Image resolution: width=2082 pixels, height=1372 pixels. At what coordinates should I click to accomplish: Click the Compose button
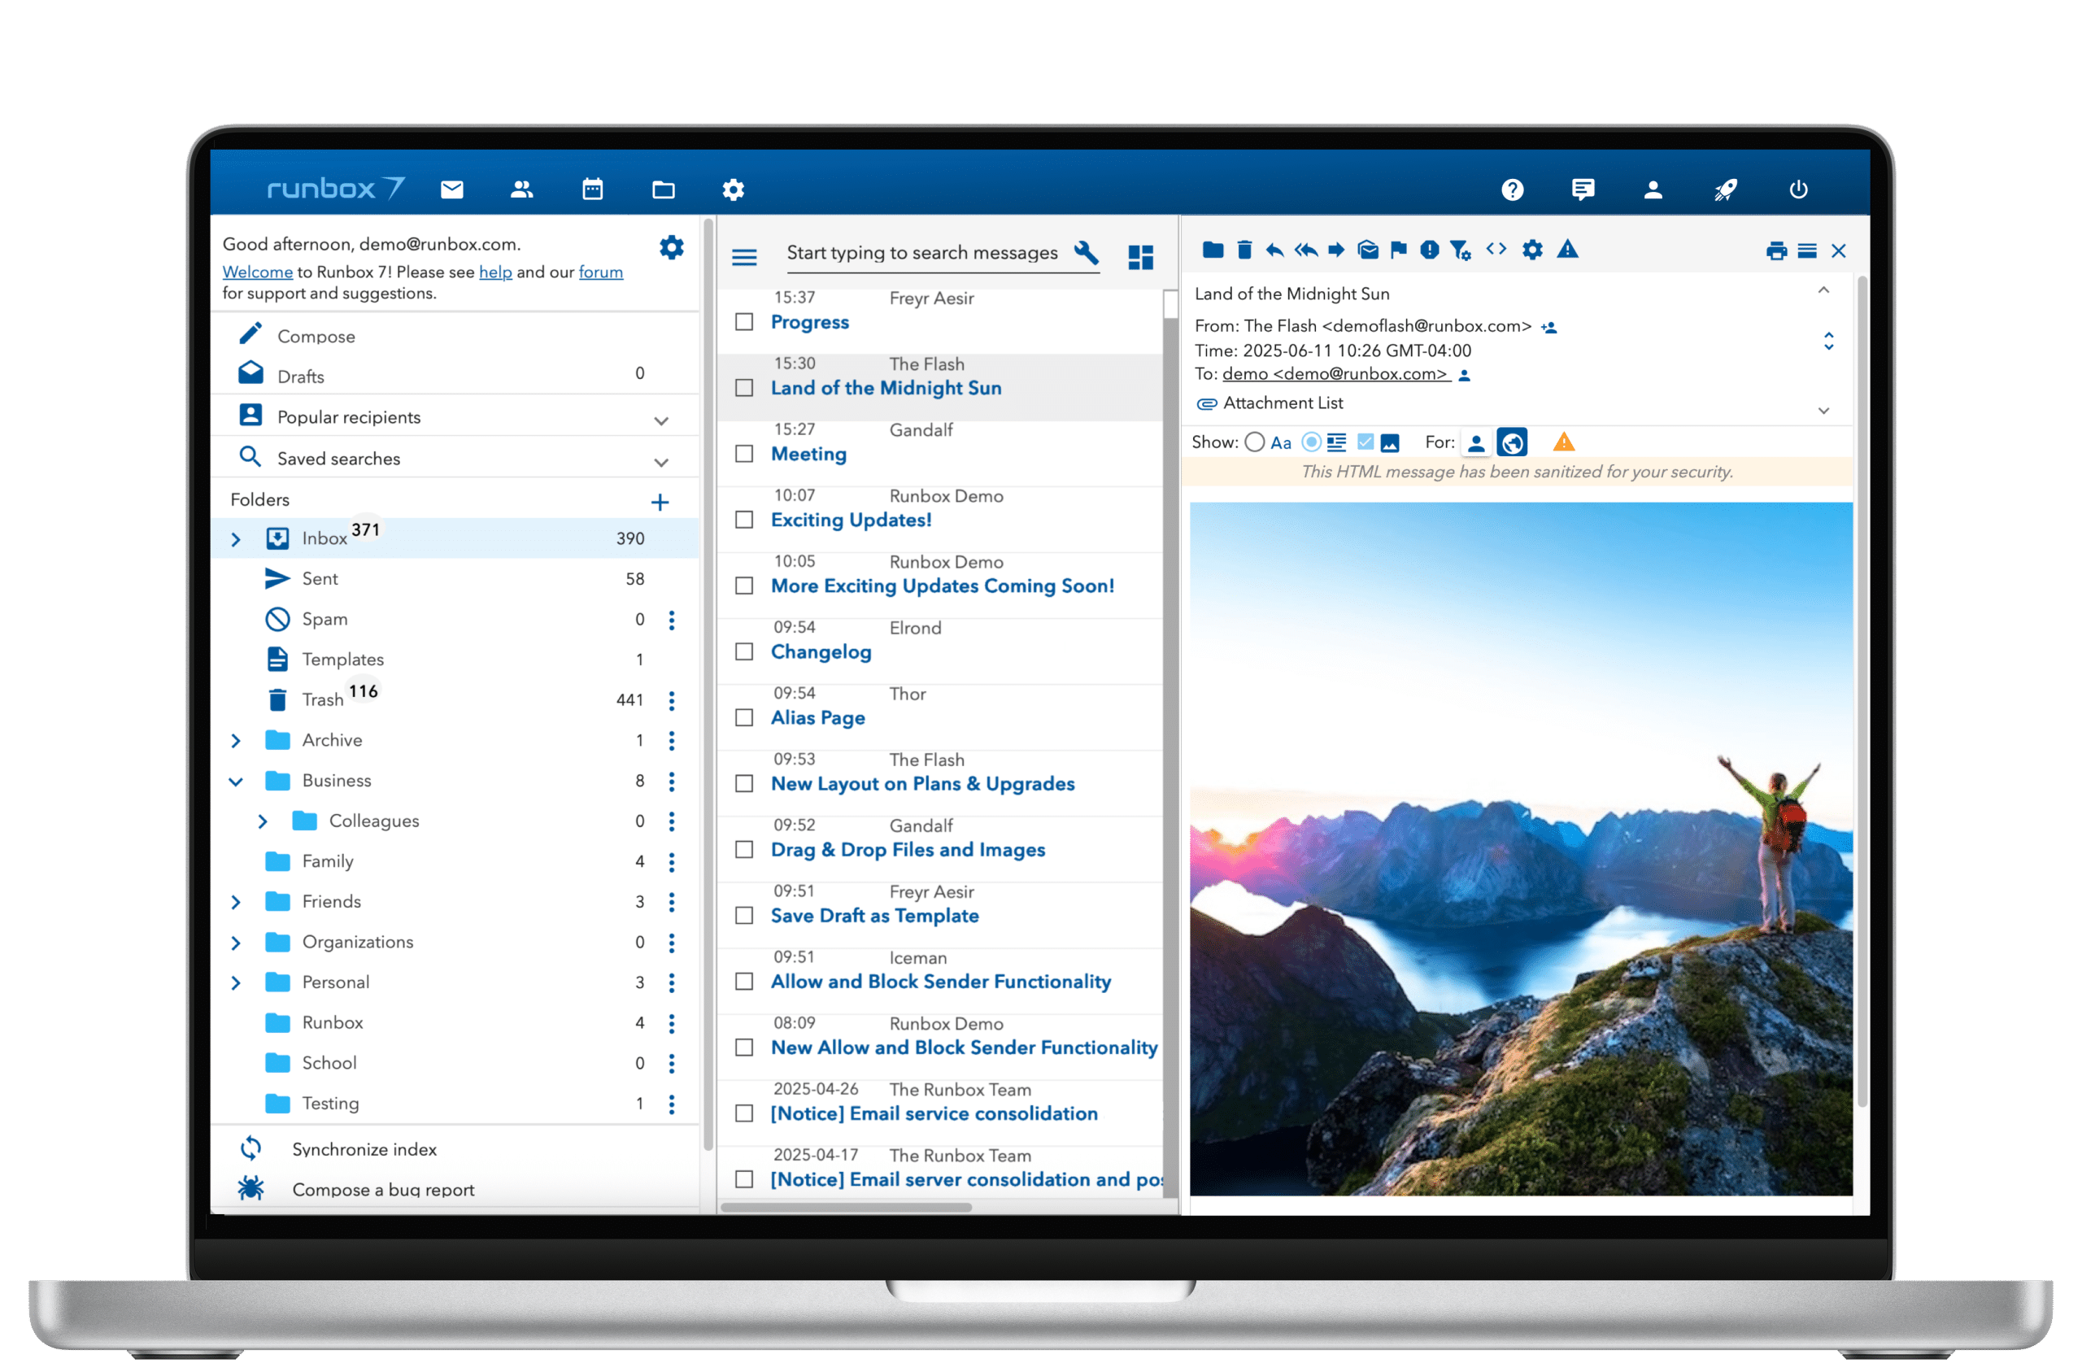[x=315, y=336]
